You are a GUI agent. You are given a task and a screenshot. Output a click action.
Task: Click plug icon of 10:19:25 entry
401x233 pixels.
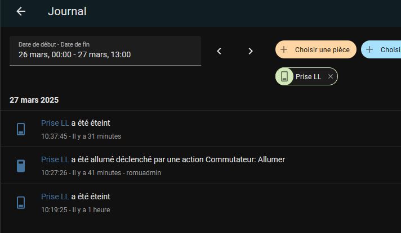point(21,203)
